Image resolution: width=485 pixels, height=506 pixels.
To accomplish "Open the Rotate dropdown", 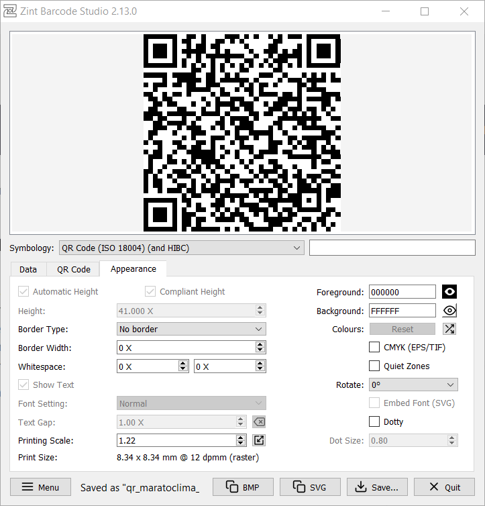I will point(414,385).
